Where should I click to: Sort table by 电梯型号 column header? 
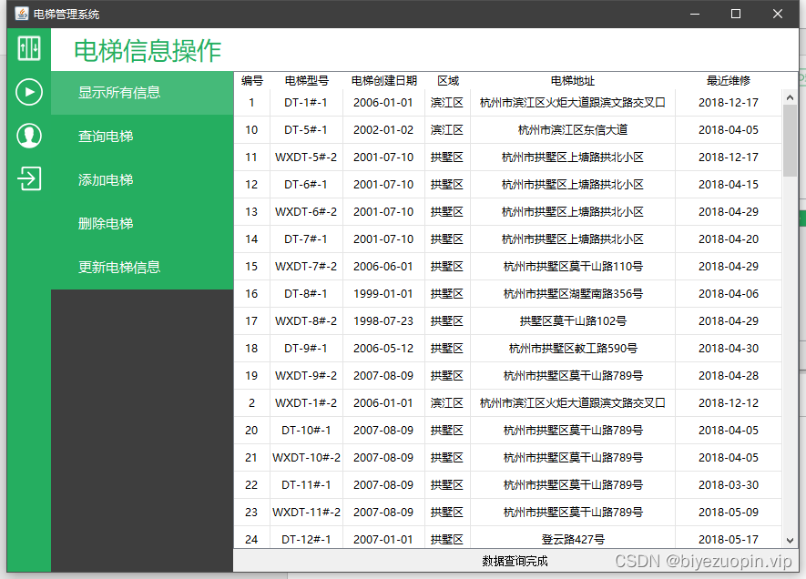(301, 80)
